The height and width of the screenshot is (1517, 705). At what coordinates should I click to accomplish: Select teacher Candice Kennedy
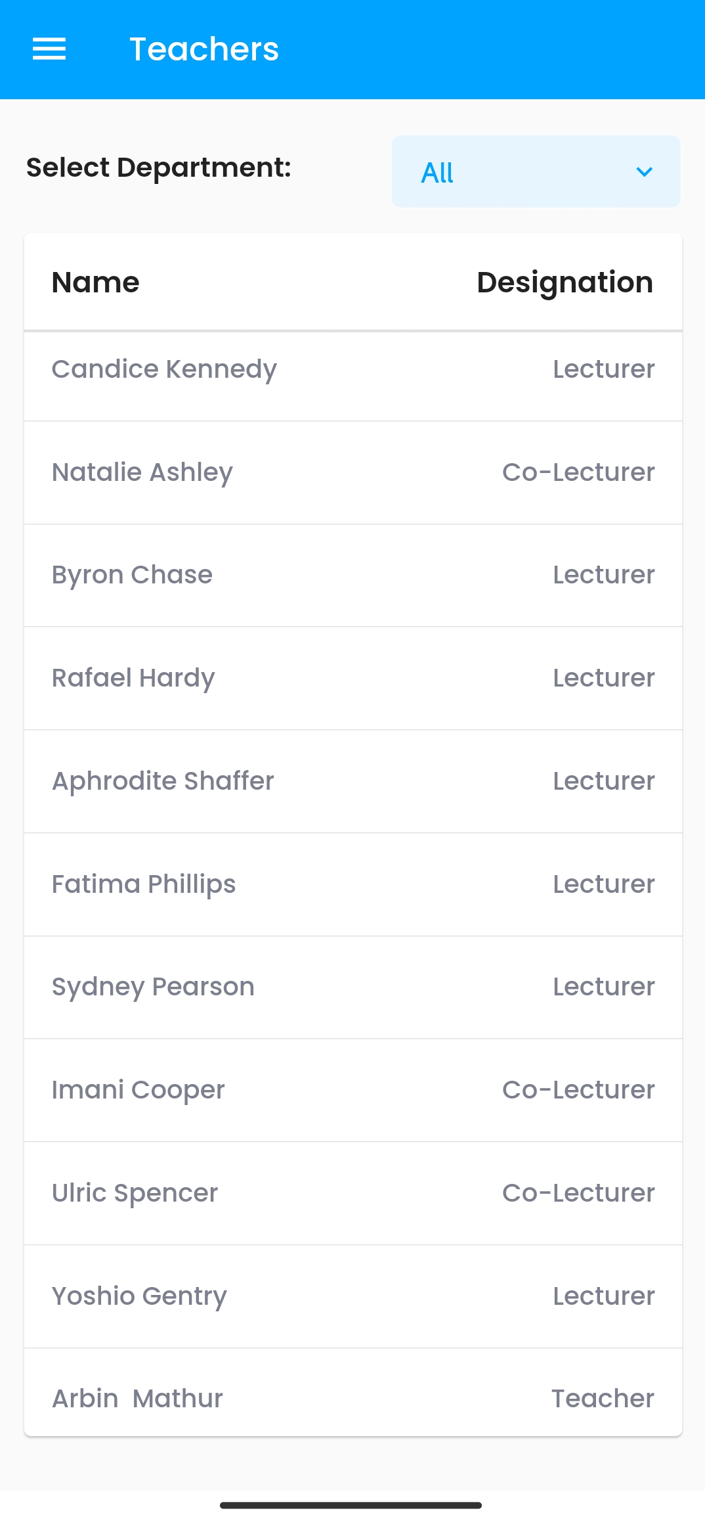point(164,369)
